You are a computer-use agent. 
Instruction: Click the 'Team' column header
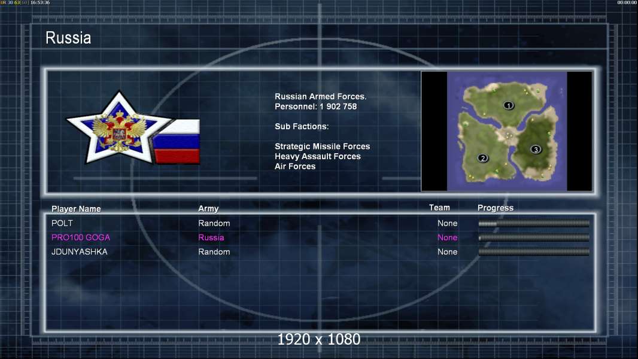point(439,208)
